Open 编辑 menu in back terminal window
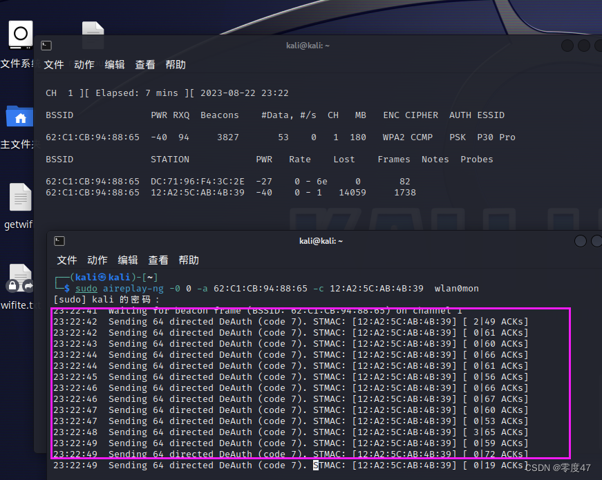602x480 pixels. [115, 65]
